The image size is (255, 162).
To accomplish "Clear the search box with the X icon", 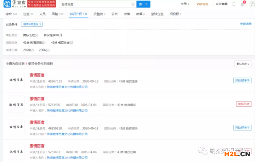I will point(133,4).
